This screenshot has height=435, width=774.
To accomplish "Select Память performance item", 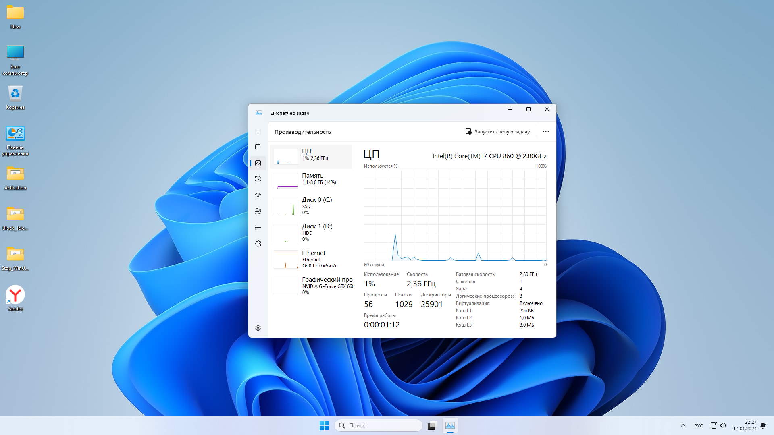I will 311,179.
